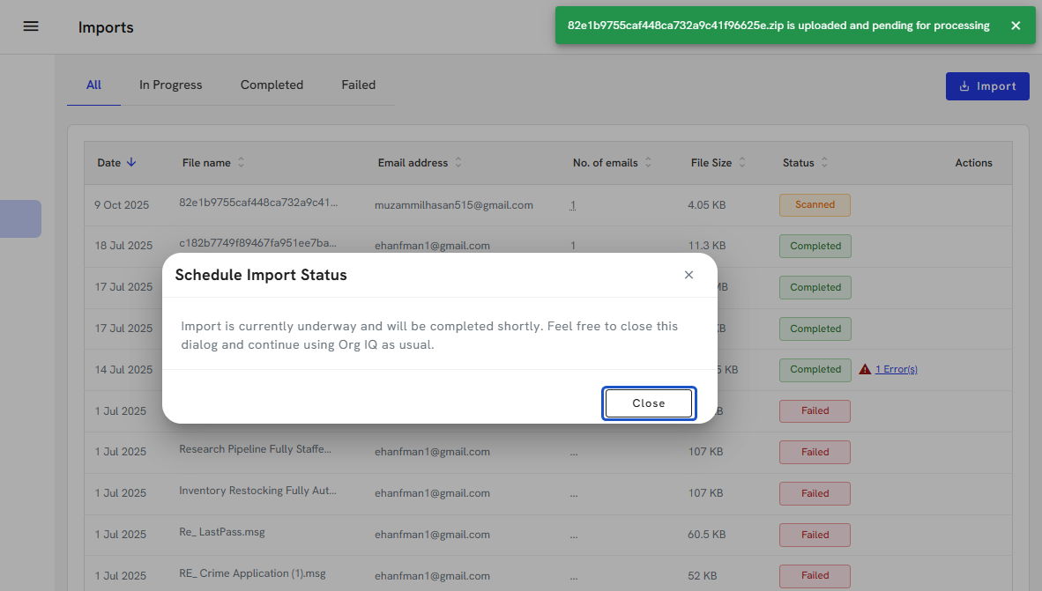The image size is (1042, 591).
Task: Toggle Status column sort icon
Action: [x=824, y=163]
